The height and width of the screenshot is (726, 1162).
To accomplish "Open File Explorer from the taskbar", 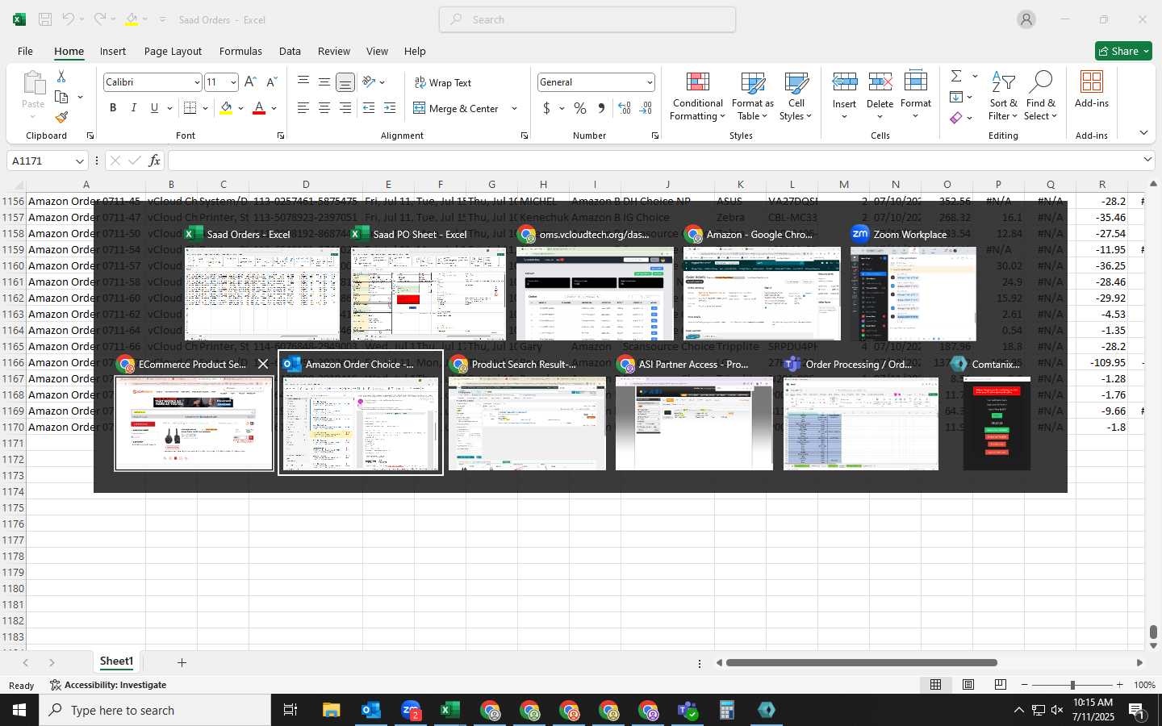I will (x=332, y=710).
